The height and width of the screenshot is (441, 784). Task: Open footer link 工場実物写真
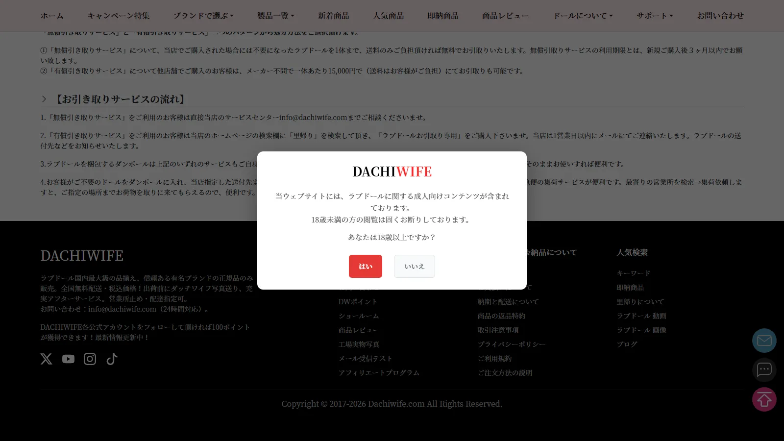(x=359, y=344)
